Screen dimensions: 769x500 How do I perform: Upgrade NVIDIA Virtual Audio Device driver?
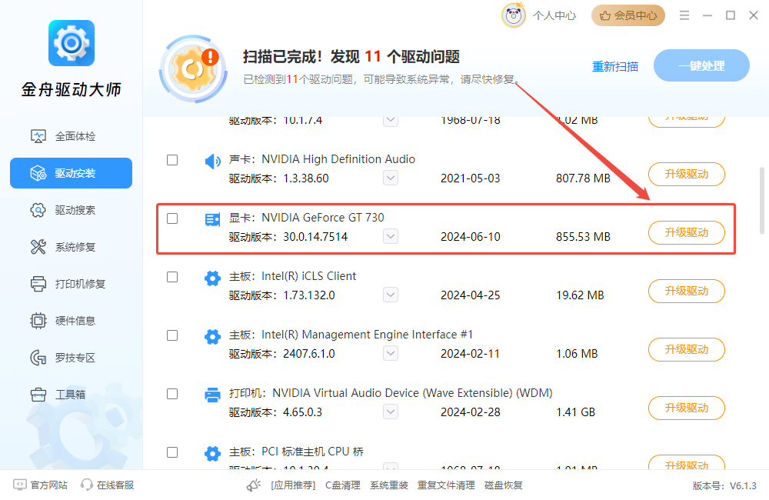tap(687, 408)
